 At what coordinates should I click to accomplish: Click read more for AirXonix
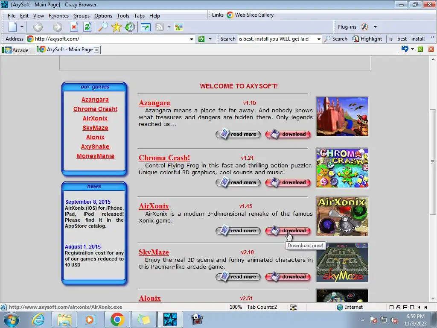pos(238,231)
